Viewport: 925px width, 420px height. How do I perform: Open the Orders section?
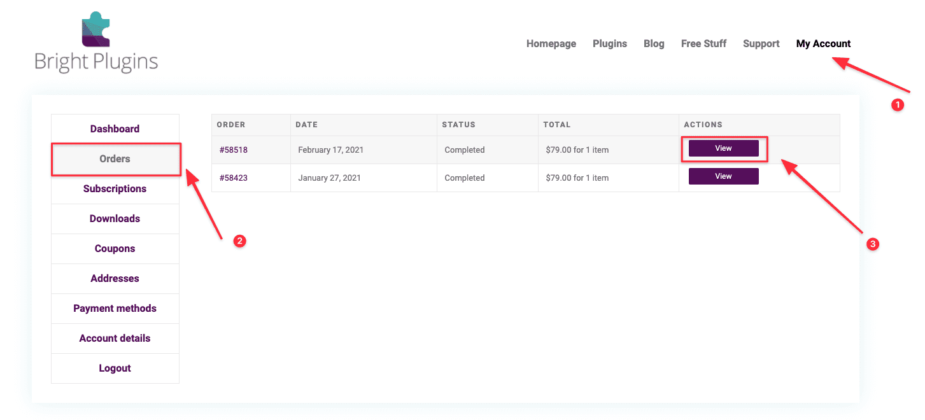point(115,158)
